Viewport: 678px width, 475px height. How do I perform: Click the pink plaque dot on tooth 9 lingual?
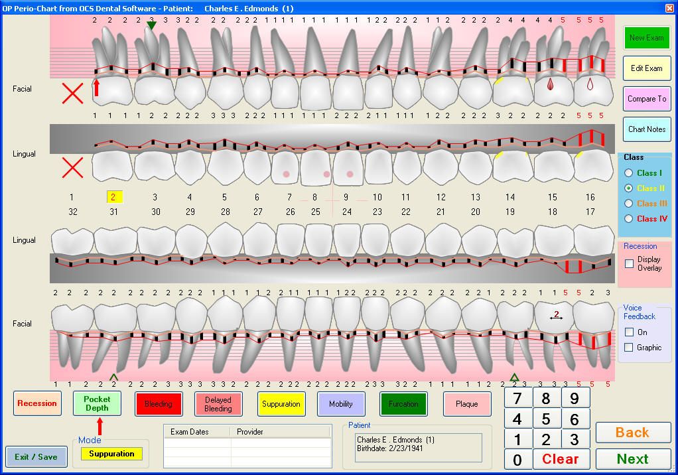point(350,174)
